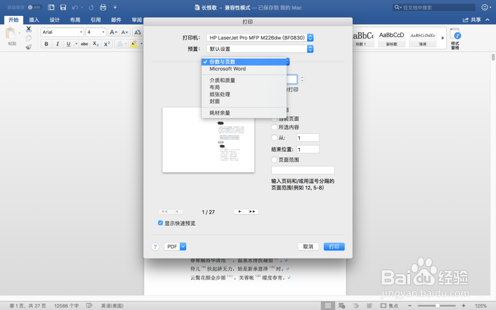Image resolution: width=496 pixels, height=310 pixels.
Task: Click the zoom in plus button
Action: pyautogui.click(x=463, y=306)
